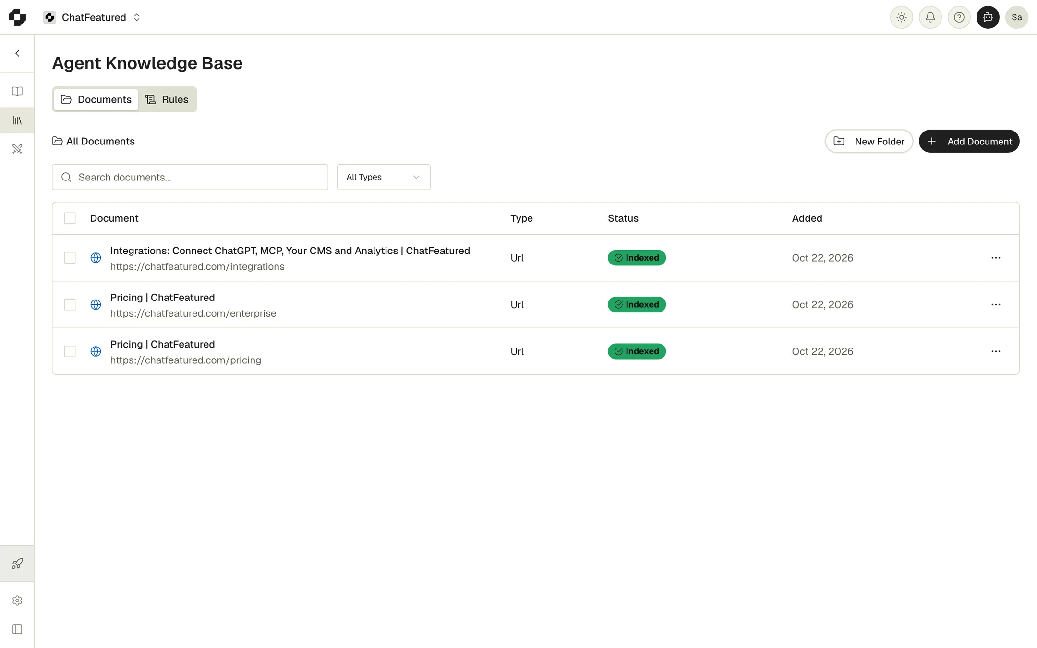Click the Search documents input field

pyautogui.click(x=190, y=177)
